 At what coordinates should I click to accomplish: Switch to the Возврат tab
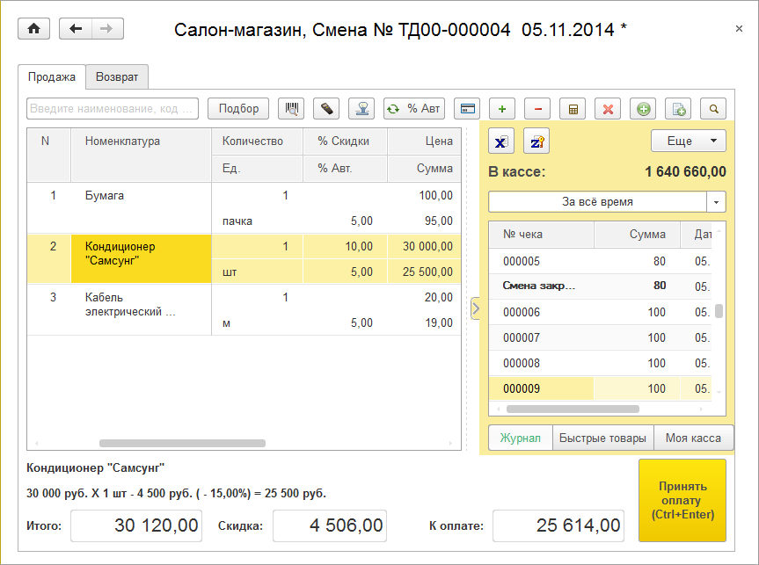click(x=117, y=77)
